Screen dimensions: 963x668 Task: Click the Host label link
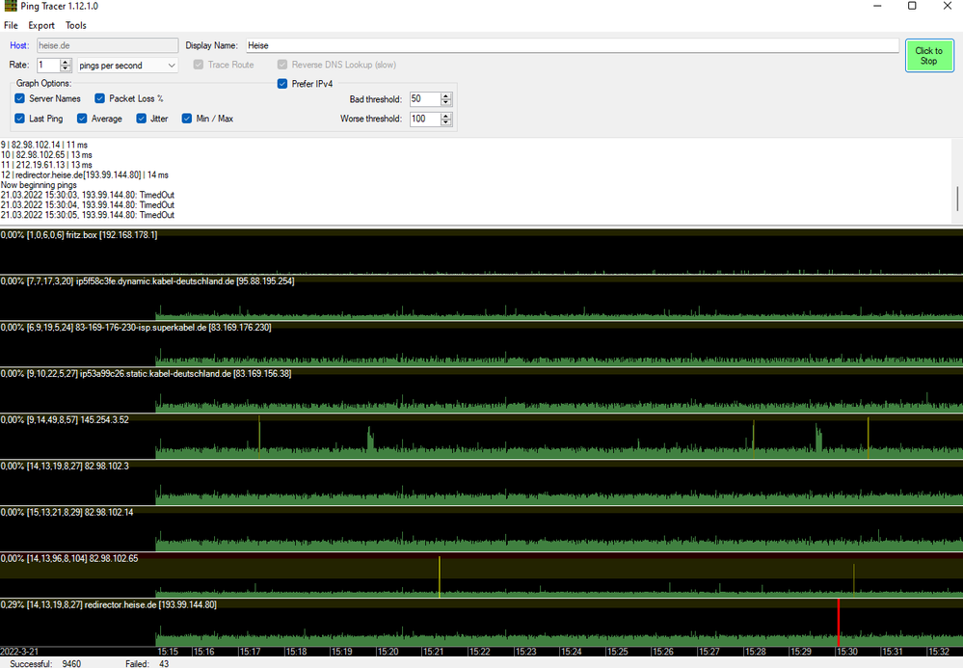coord(19,45)
